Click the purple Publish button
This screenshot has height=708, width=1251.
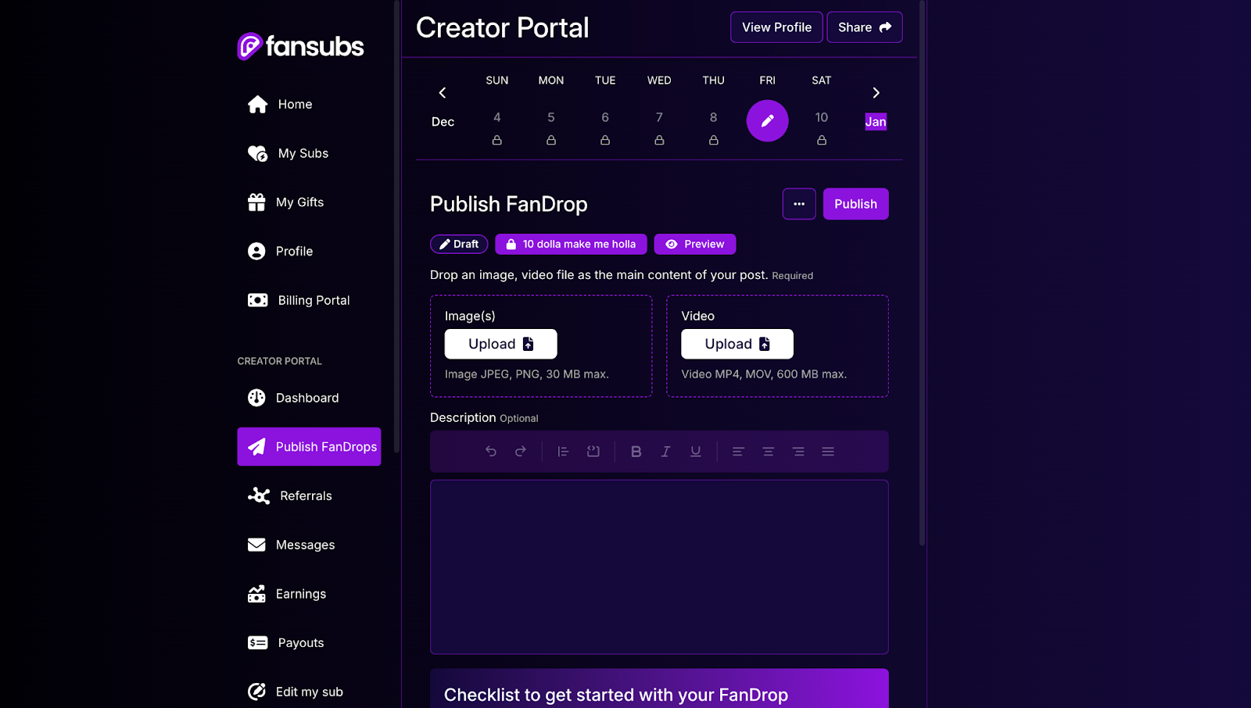coord(855,204)
